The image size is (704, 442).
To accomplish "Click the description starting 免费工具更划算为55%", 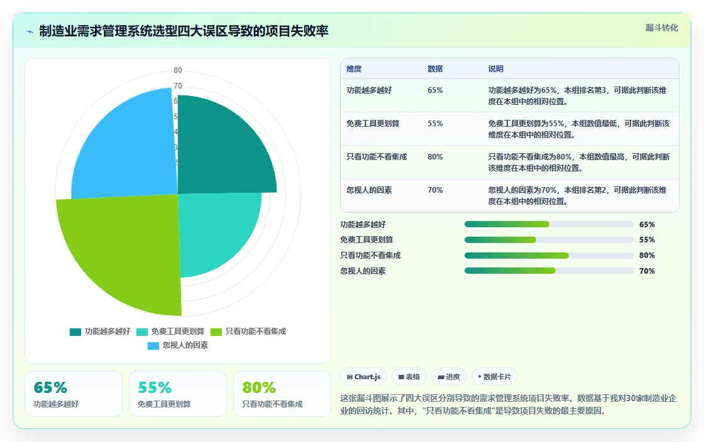I will [579, 129].
